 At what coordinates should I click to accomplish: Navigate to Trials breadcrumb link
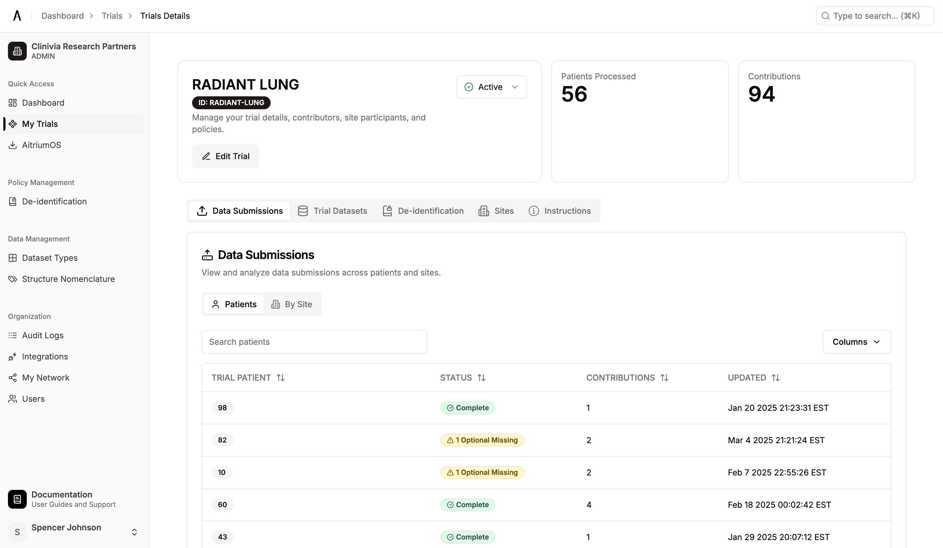tap(112, 16)
